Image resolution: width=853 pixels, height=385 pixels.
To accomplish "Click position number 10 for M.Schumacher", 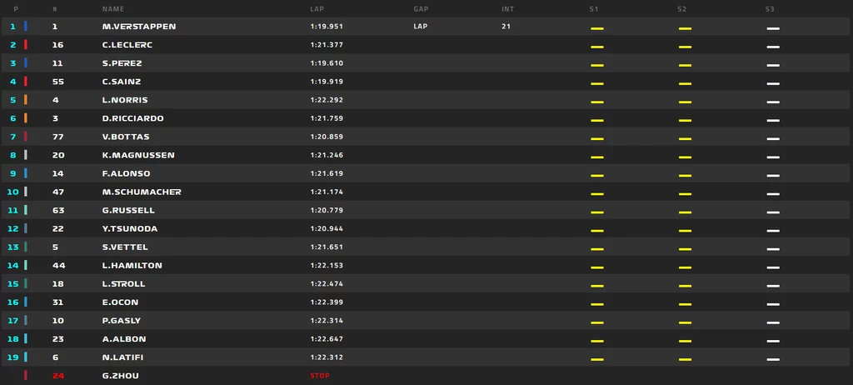I will tap(12, 192).
